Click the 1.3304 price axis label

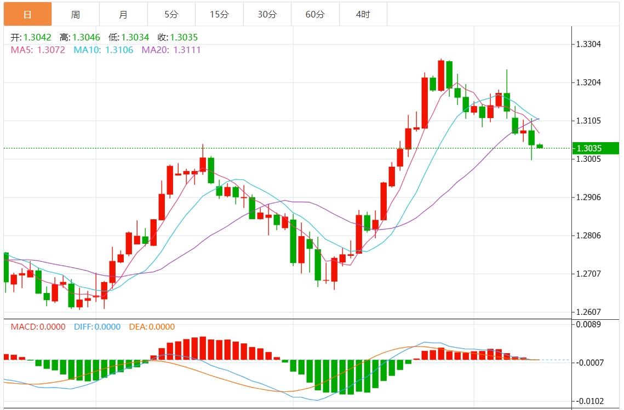[588, 44]
